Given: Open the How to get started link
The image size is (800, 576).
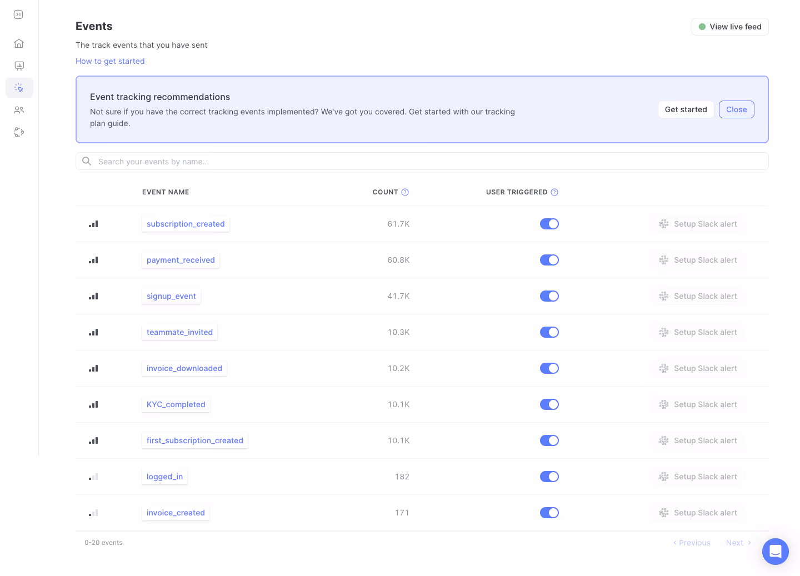Looking at the screenshot, I should pyautogui.click(x=110, y=61).
